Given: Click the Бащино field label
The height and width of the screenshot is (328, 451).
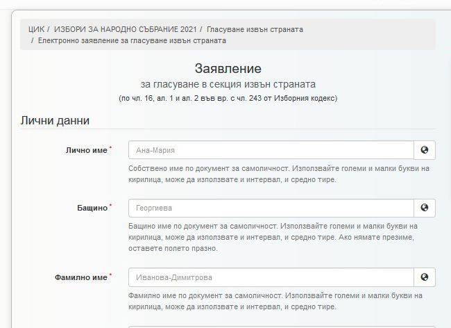Looking at the screenshot, I should coord(92,208).
